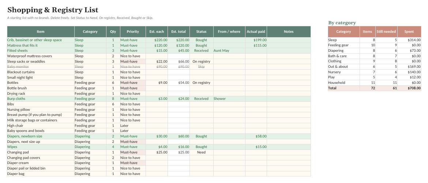Click the '$140.00' Nursery spent cell
This screenshot has width=428, height=183.
coord(409,72)
